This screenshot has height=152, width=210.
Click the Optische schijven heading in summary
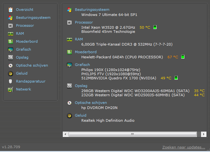[91, 103]
